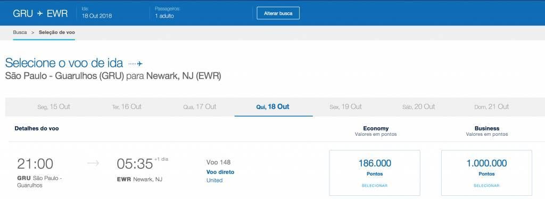Screen dimensions: 545x199
Task: Select the Sáb, 20 Out date tab
Action: pyautogui.click(x=418, y=107)
